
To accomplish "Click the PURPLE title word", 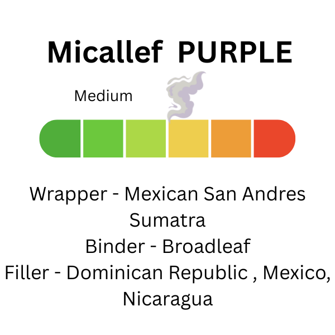I will [x=235, y=52].
